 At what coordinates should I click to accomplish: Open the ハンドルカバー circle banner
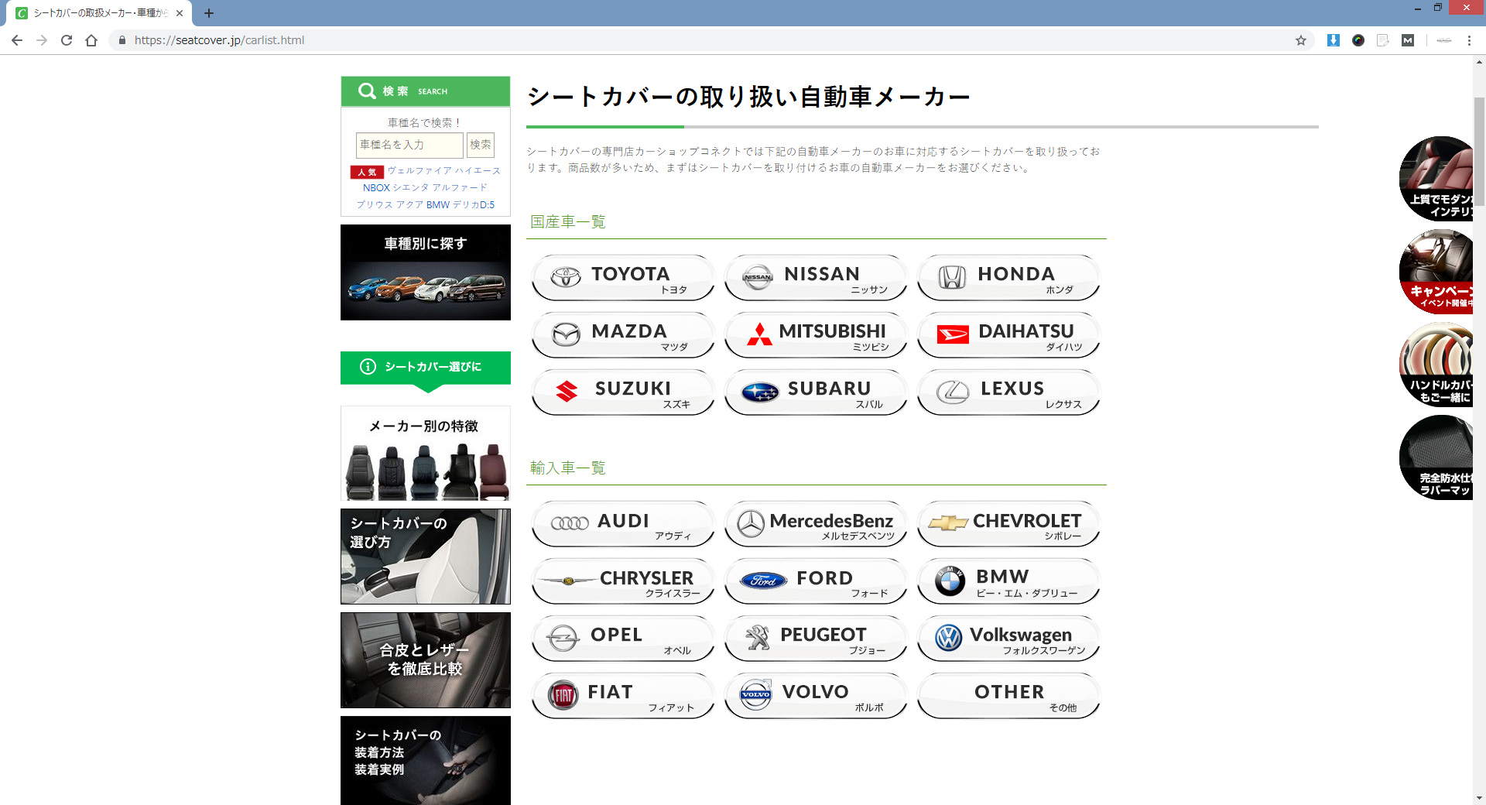click(x=1436, y=365)
